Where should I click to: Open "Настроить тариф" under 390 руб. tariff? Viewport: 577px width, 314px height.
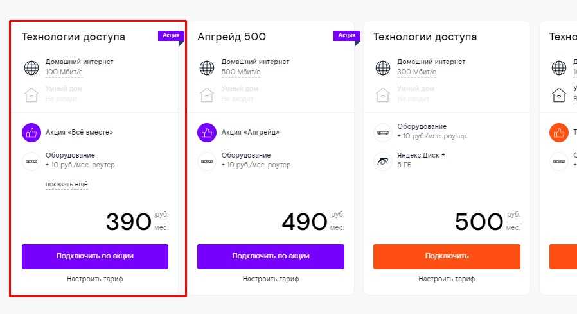click(x=94, y=279)
